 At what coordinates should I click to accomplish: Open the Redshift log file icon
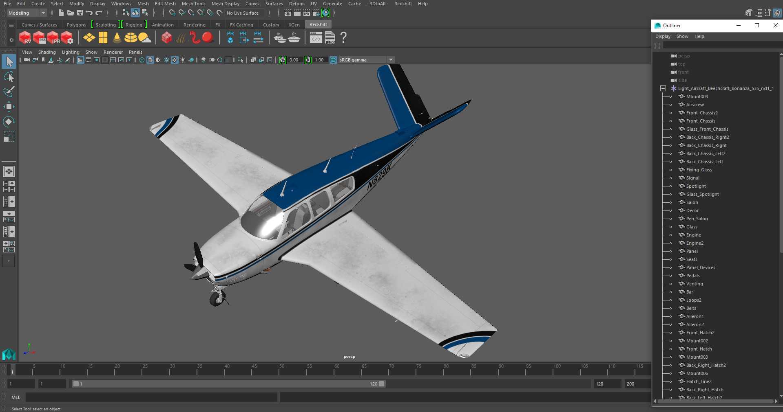[x=330, y=38]
